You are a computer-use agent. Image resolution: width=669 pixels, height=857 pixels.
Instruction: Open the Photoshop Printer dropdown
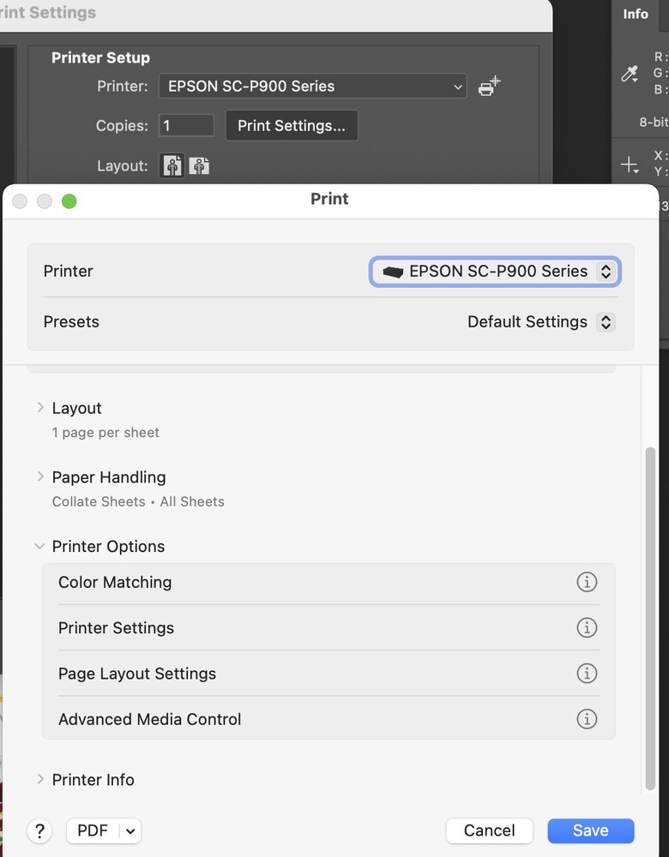pos(313,86)
